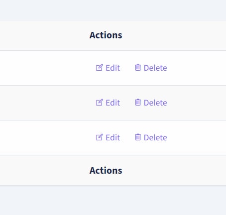
Task: Click the pencil icon in the first row
Action: pyautogui.click(x=100, y=68)
